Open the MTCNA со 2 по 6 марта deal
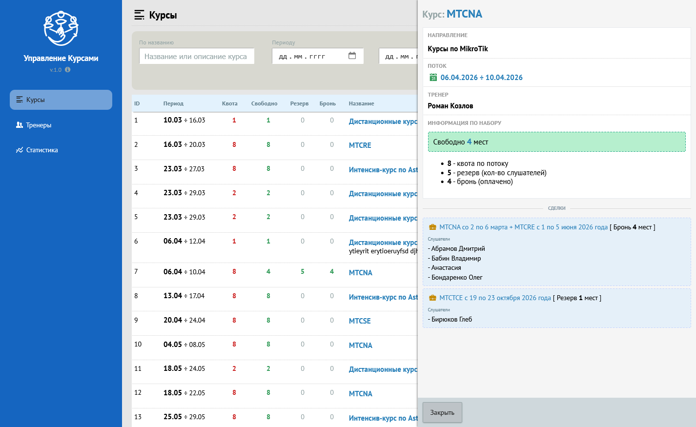This screenshot has height=427, width=696. [x=523, y=227]
